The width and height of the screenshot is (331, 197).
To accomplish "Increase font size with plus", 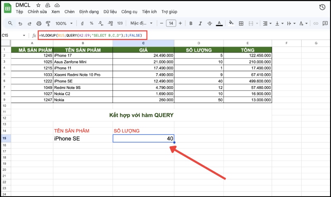I will [x=180, y=23].
